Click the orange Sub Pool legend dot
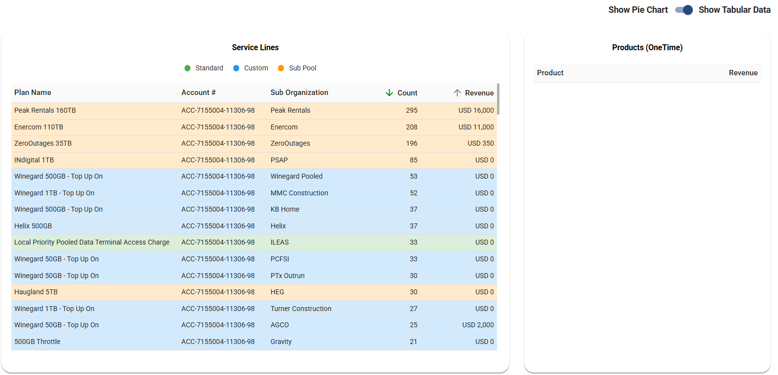 point(281,68)
